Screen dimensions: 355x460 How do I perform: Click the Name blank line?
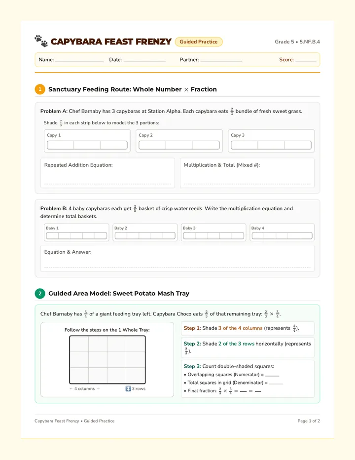point(79,60)
